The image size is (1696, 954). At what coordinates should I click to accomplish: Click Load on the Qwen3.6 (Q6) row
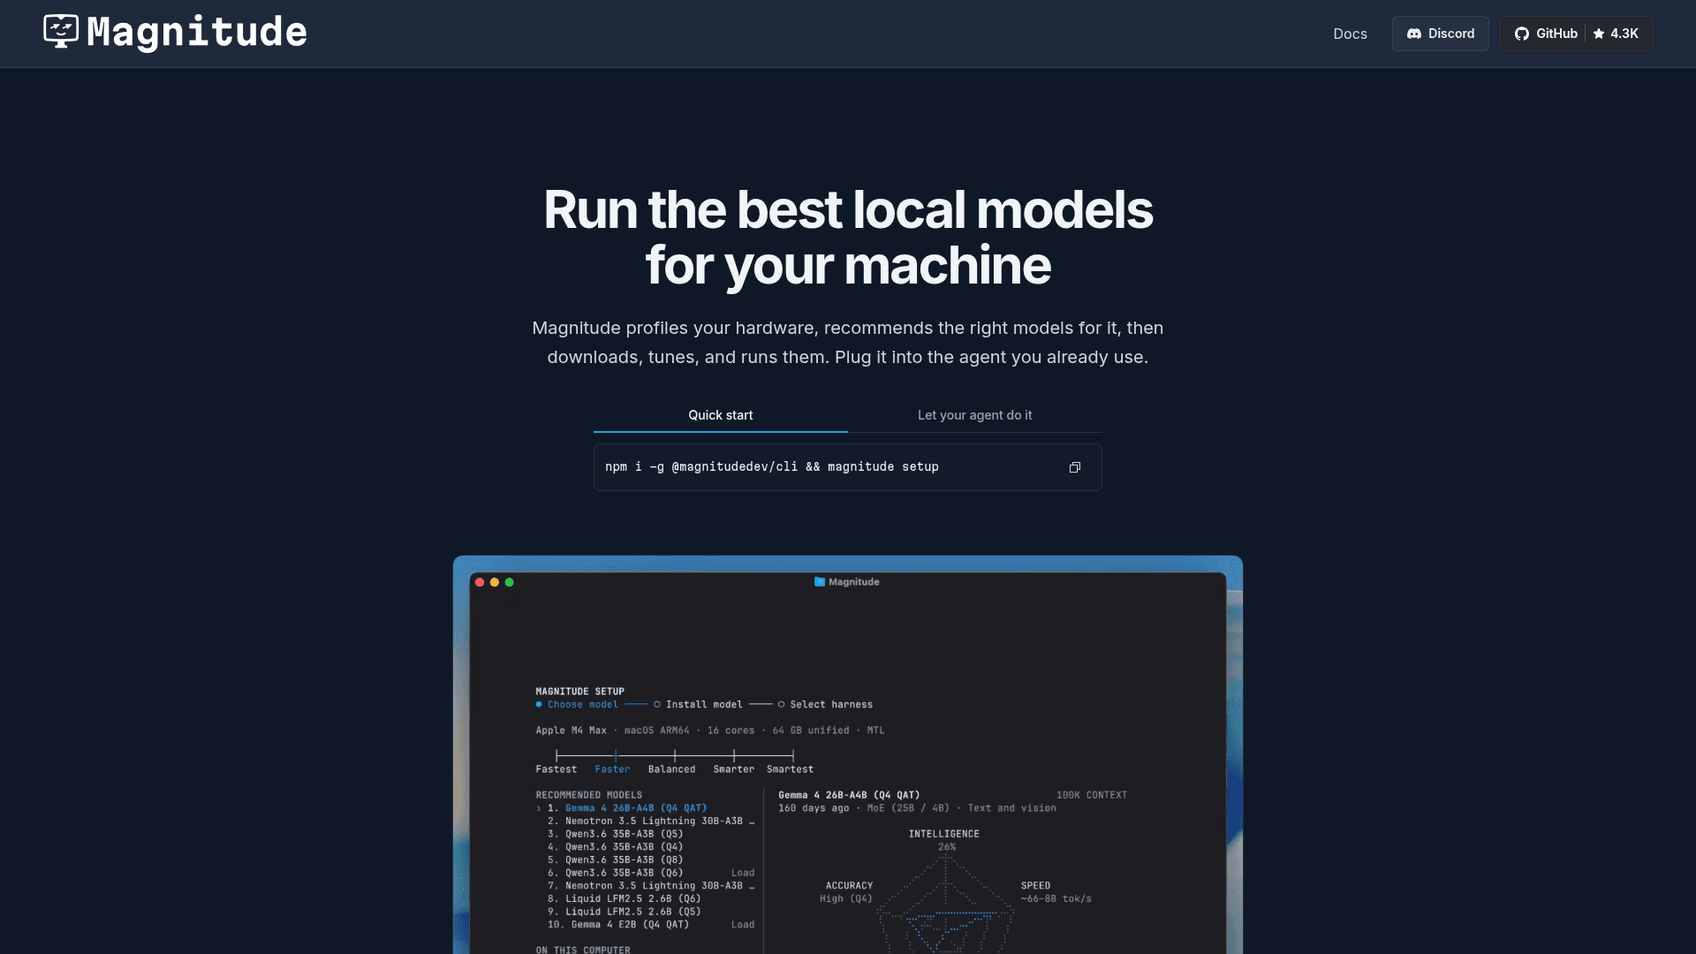743,873
